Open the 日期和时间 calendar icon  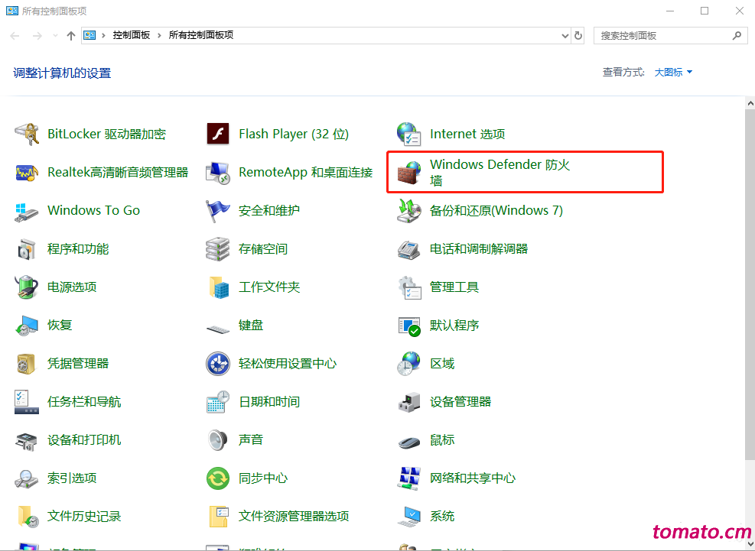[218, 402]
